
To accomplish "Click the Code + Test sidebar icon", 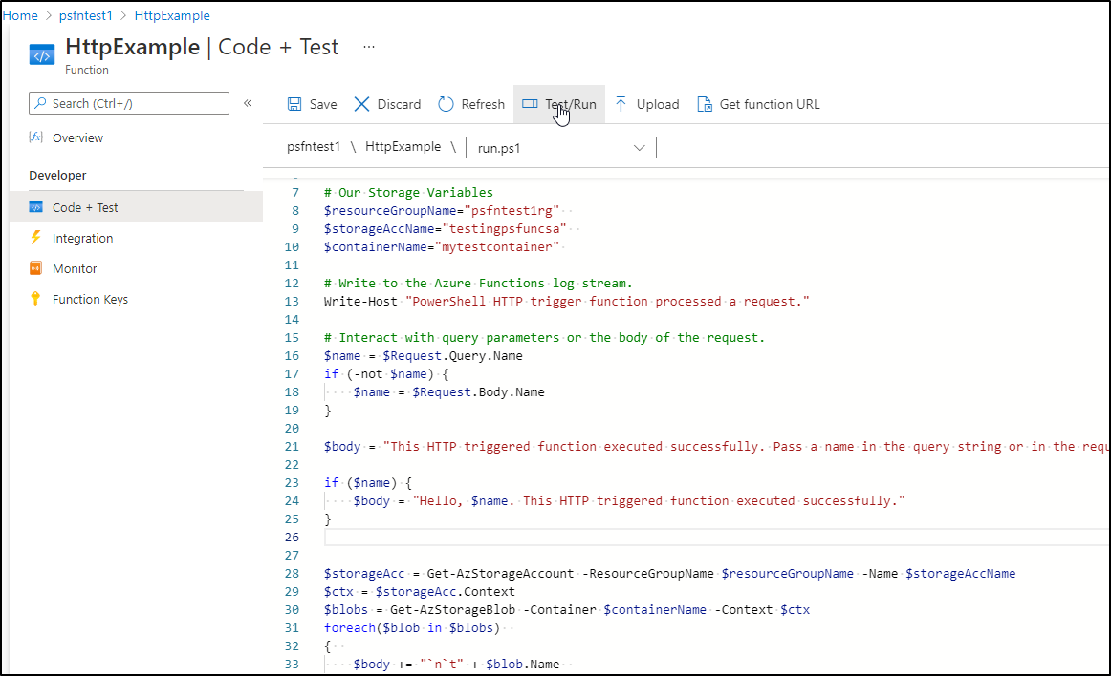I will click(35, 207).
